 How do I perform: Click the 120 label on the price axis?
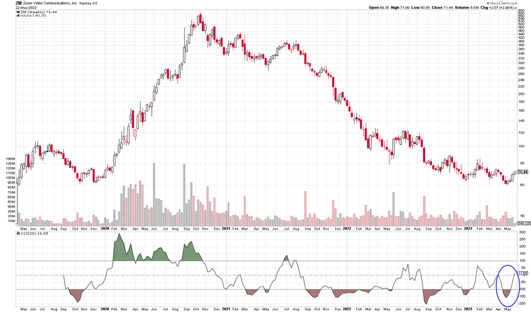(522, 133)
